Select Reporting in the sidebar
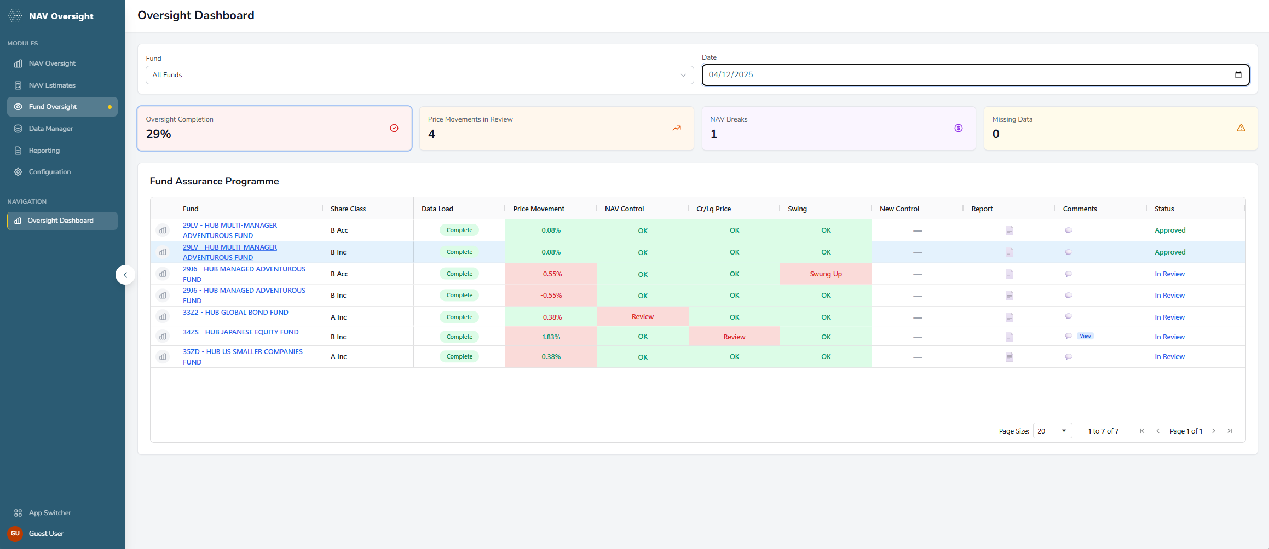This screenshot has height=549, width=1269. [x=44, y=151]
